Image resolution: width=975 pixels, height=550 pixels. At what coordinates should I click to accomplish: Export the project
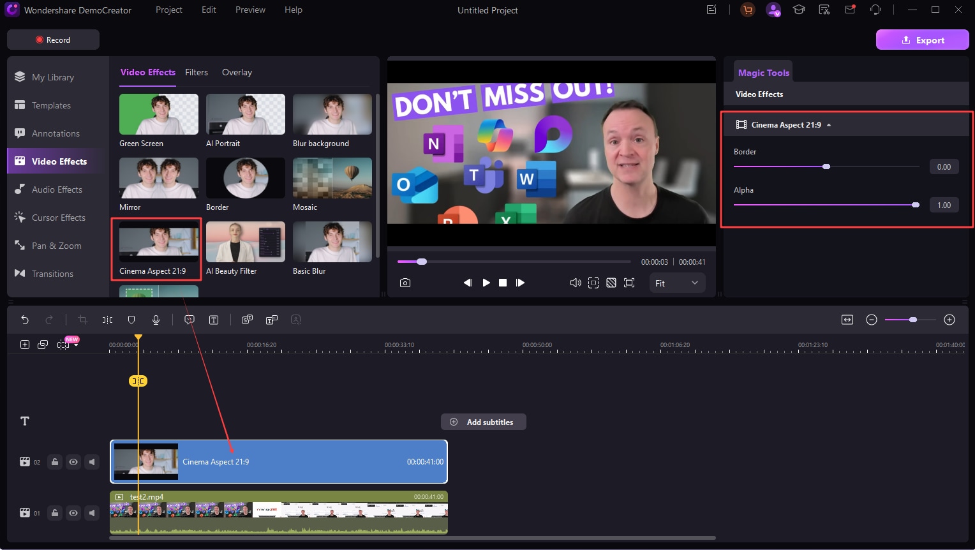(x=923, y=40)
